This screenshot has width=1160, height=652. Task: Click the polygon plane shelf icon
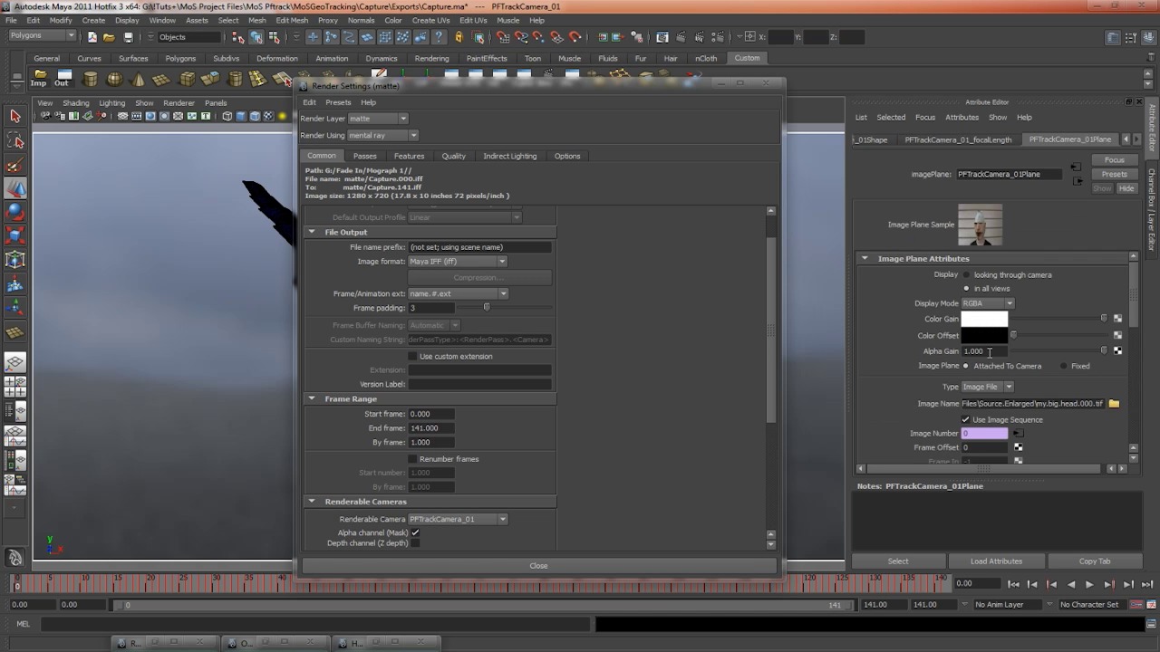(162, 79)
